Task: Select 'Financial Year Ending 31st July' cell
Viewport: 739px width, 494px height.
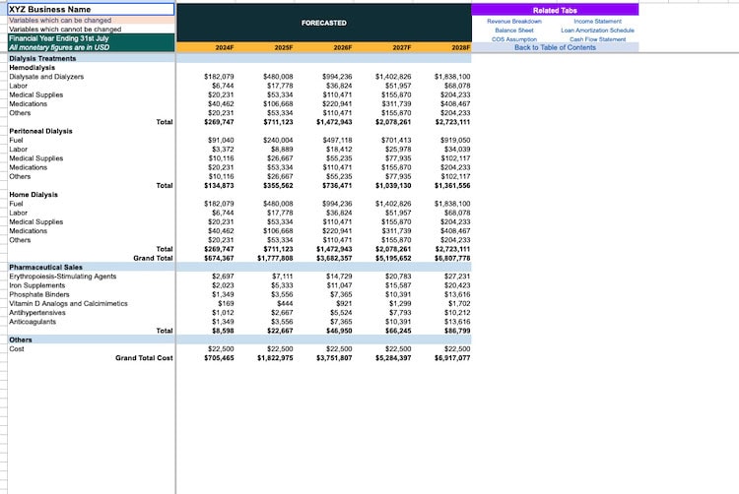Action: pos(91,38)
